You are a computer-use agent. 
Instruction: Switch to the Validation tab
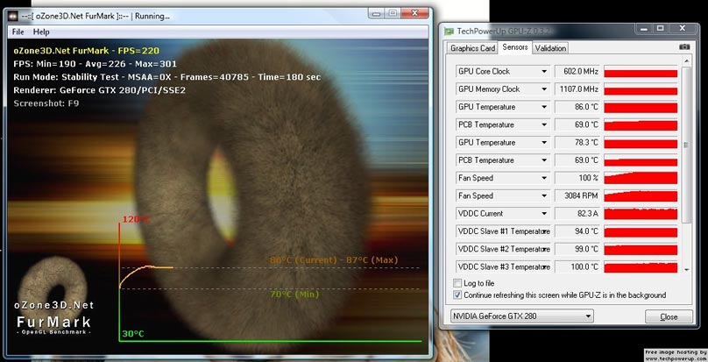(550, 48)
